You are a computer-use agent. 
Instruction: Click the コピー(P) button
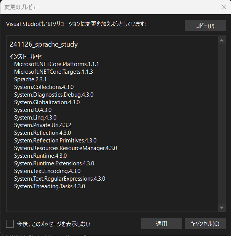click(205, 26)
